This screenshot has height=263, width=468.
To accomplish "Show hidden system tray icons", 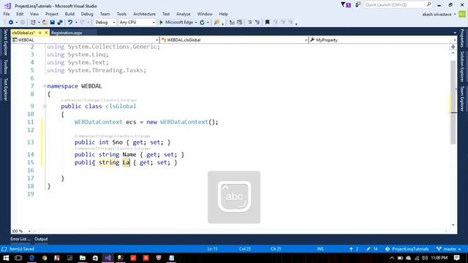I will click(392, 258).
